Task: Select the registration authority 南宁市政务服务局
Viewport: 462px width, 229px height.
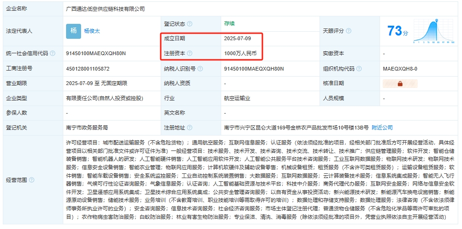Action: coord(87,128)
